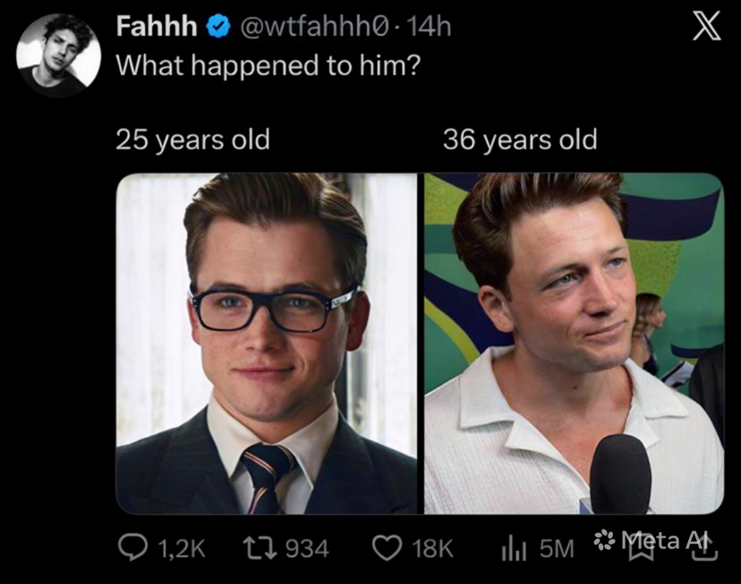Image resolution: width=741 pixels, height=584 pixels.
Task: Open the Fahhh display name link
Action: [x=157, y=27]
